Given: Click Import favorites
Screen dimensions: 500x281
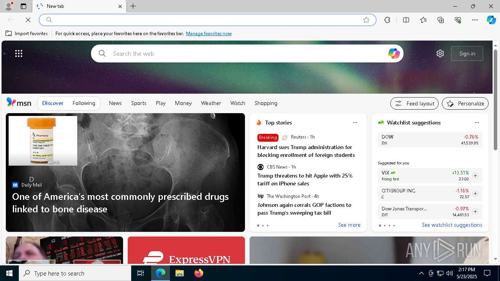Looking at the screenshot, I should point(27,34).
